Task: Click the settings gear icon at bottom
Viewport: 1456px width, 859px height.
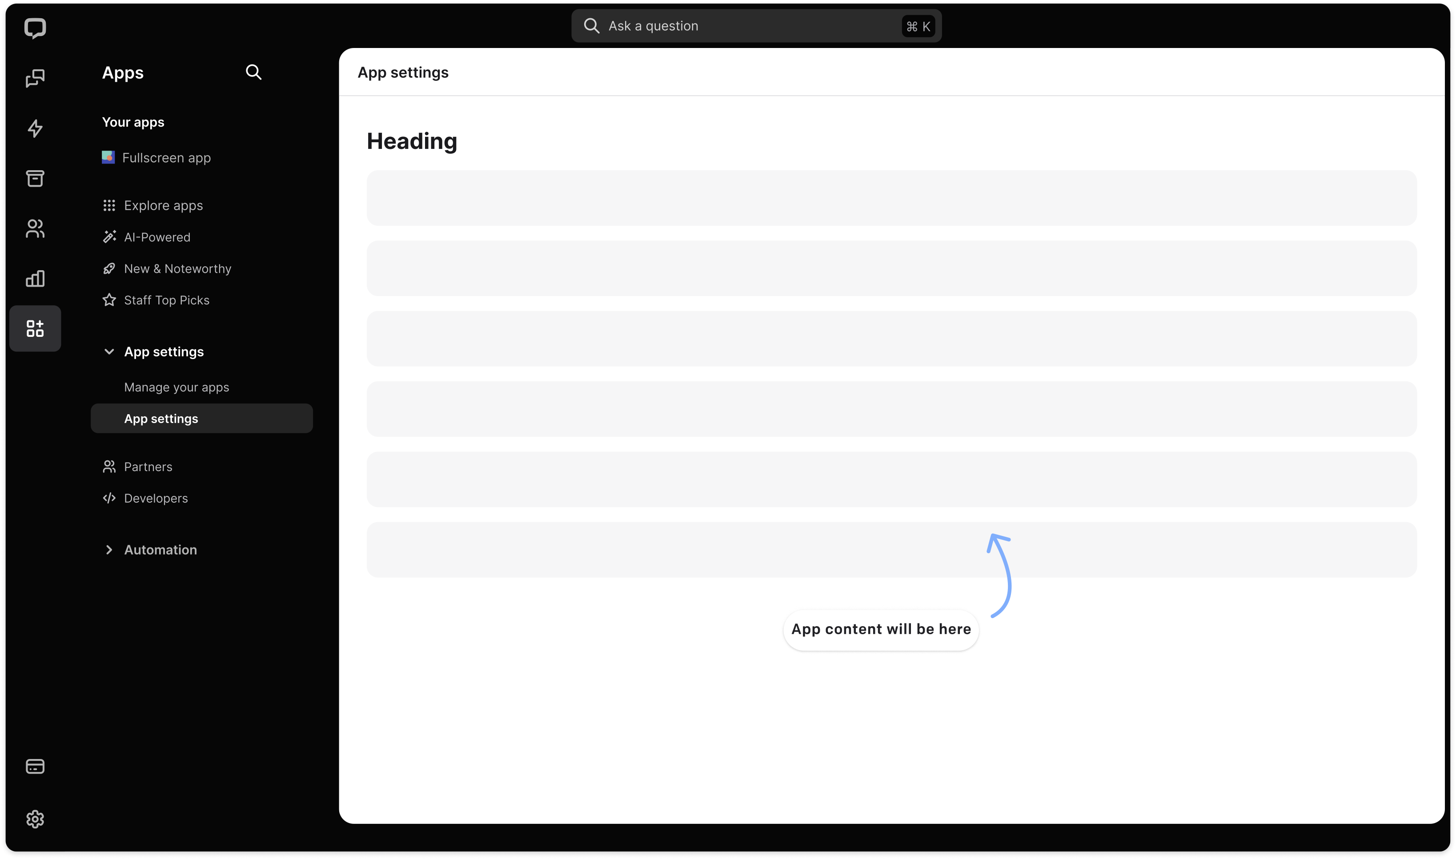Action: coord(35,818)
